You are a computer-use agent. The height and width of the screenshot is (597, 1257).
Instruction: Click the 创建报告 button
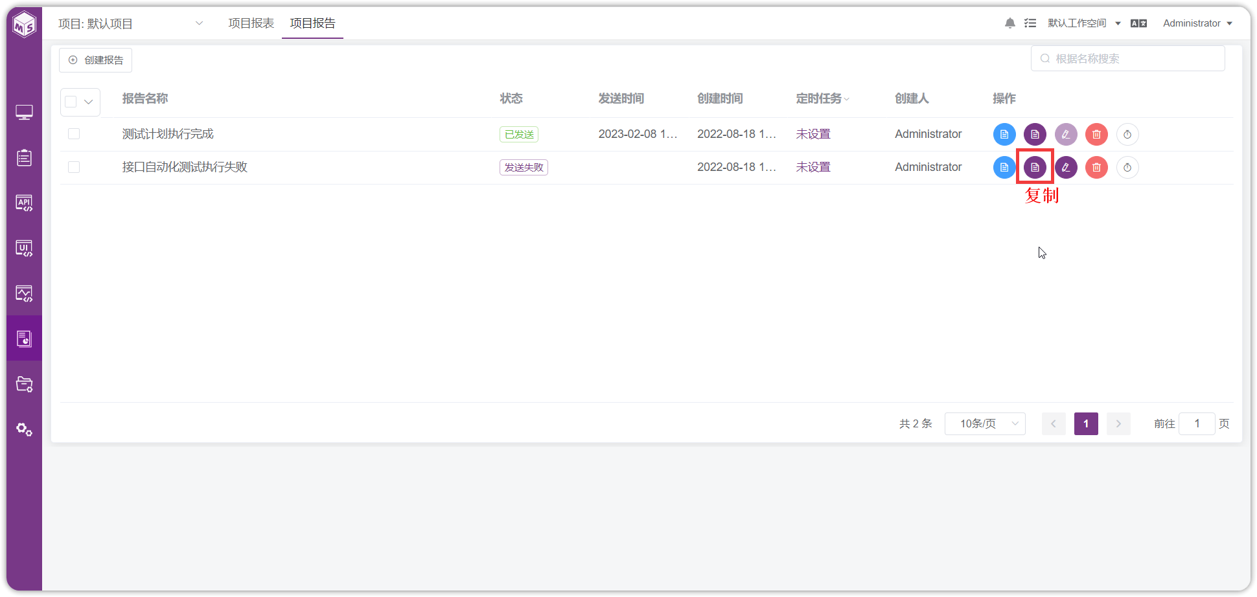pyautogui.click(x=96, y=60)
